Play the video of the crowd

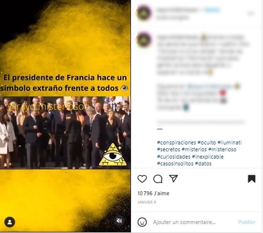pos(65,132)
